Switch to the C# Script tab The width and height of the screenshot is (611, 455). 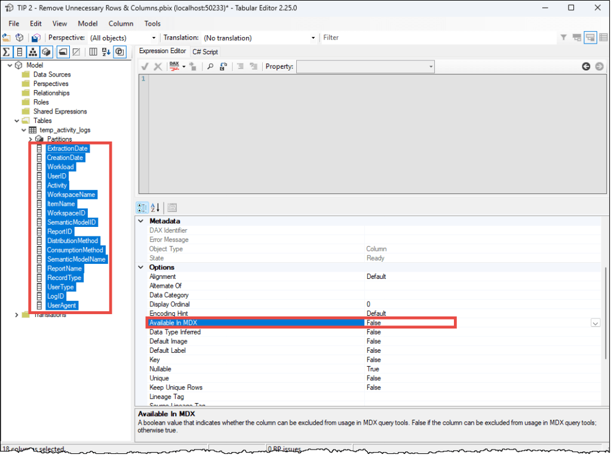coord(205,51)
